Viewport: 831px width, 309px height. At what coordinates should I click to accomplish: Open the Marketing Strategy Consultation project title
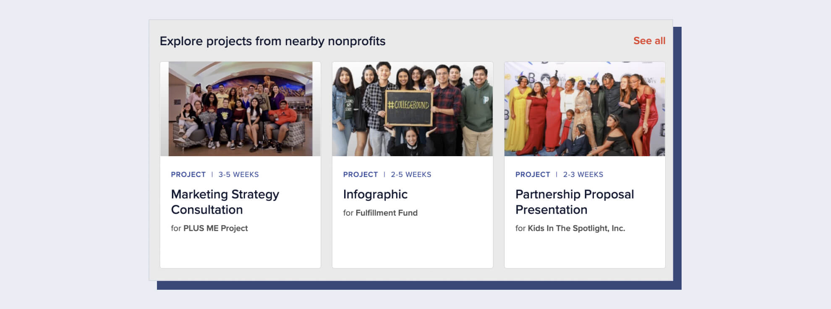[225, 202]
